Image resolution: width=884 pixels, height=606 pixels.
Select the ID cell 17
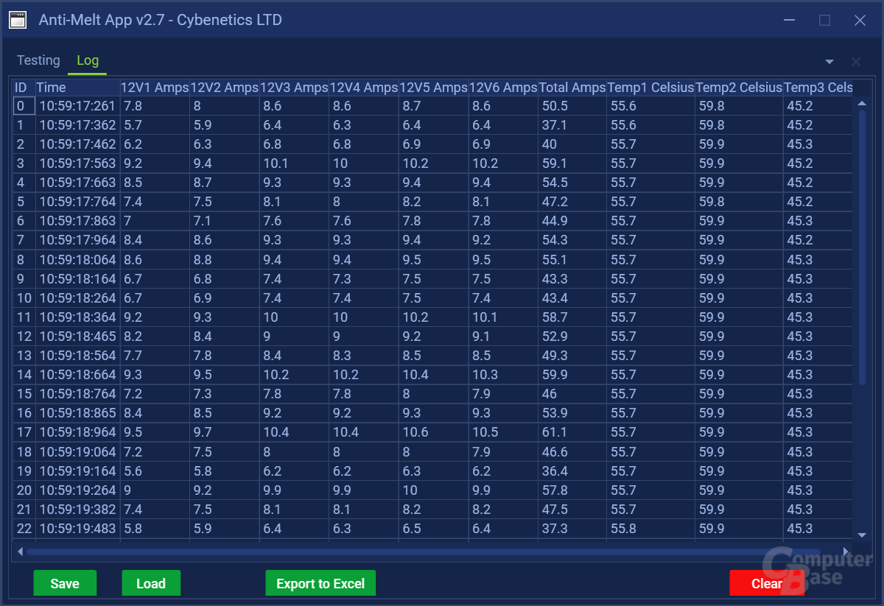(24, 432)
